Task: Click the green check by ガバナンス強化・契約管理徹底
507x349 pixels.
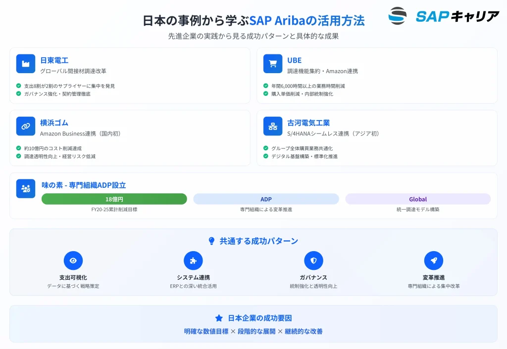Action: coord(19,93)
